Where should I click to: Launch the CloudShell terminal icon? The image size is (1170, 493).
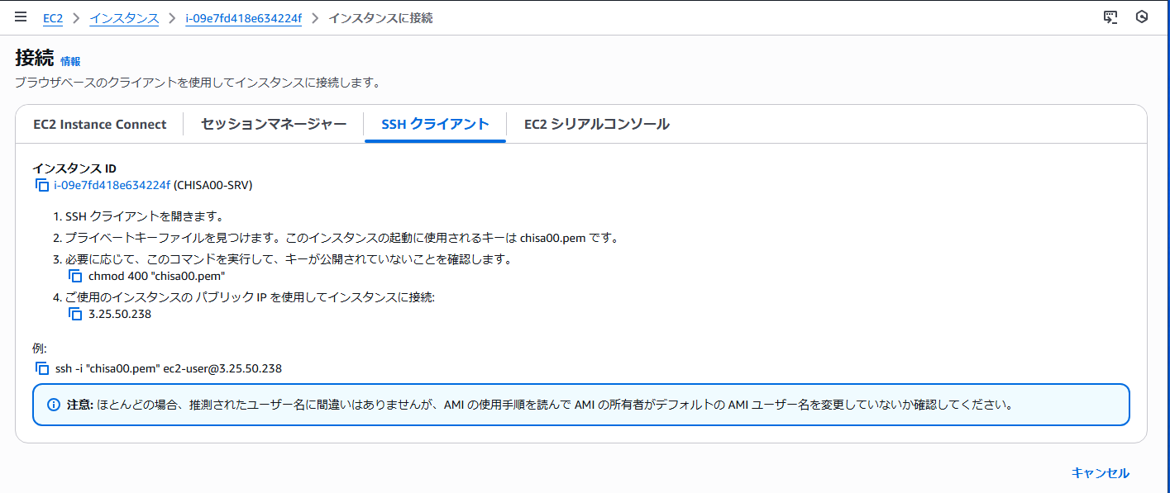tap(1110, 17)
